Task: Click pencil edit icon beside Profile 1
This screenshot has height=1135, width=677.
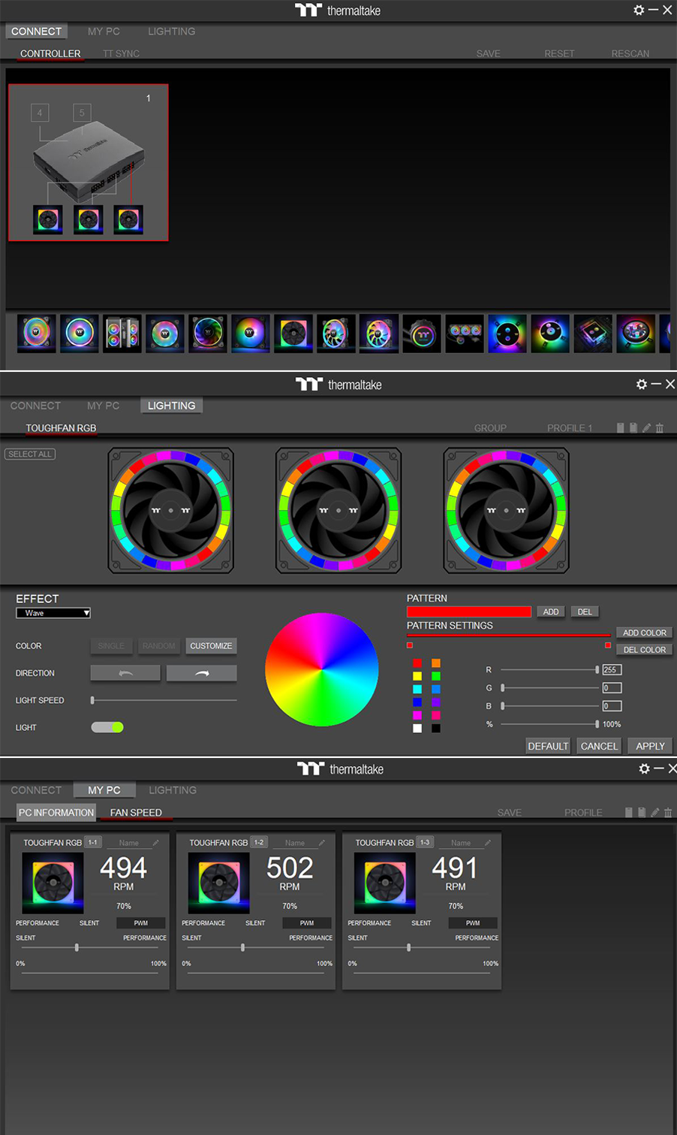Action: pyautogui.click(x=646, y=427)
